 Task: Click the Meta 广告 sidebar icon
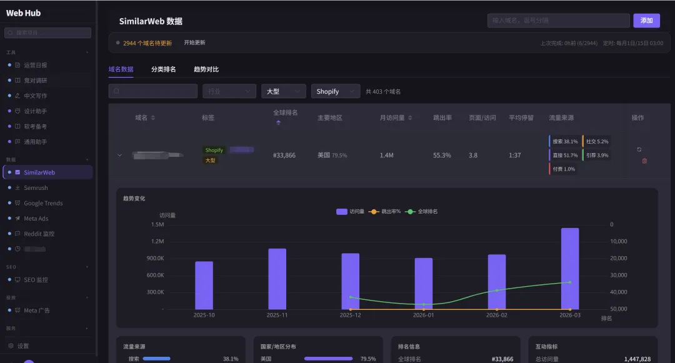[x=17, y=310]
